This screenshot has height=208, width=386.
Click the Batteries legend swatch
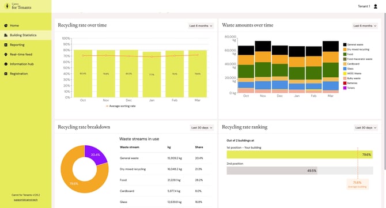click(345, 83)
